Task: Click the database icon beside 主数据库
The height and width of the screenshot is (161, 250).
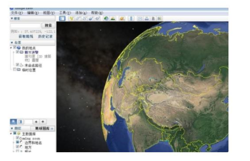Action: pos(19,133)
